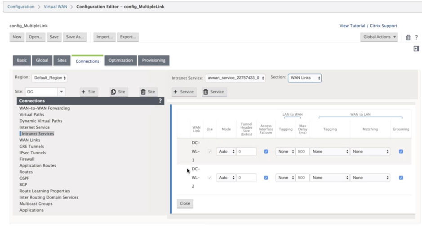Switch to the Sites tab
Screen dimensions: 422x226
[62, 61]
